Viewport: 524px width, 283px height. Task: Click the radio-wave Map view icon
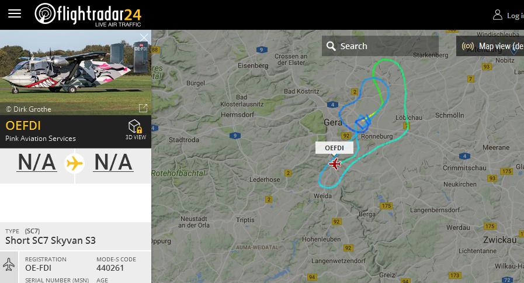(467, 46)
